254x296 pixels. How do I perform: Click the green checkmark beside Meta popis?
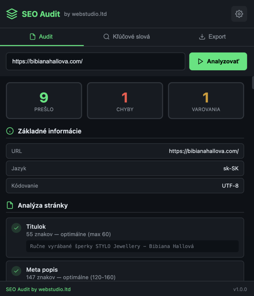16,271
